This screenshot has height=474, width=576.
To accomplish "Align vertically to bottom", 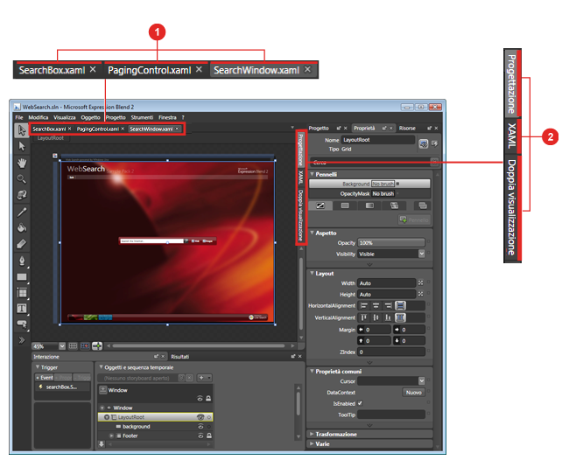I will [x=388, y=317].
